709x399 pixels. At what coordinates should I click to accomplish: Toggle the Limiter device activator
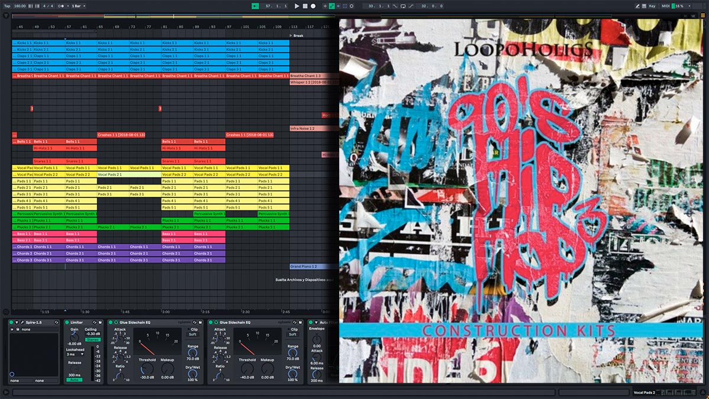click(67, 322)
